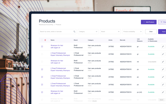Viewport: 166px width, 104px height.
Task: Click the Barcode column header
Action: pyautogui.click(x=122, y=40)
